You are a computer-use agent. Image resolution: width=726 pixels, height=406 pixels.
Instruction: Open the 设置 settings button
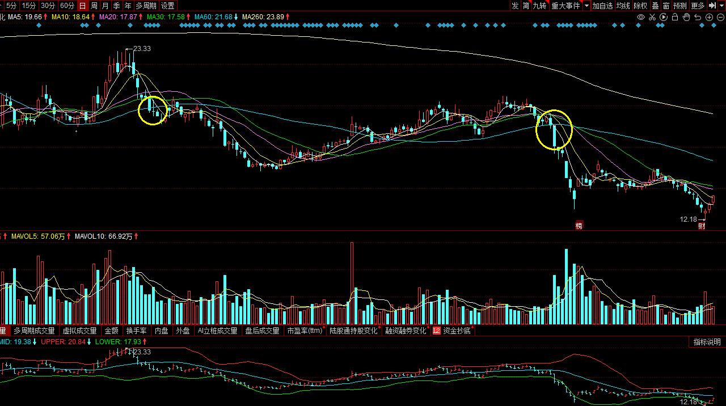(167, 6)
